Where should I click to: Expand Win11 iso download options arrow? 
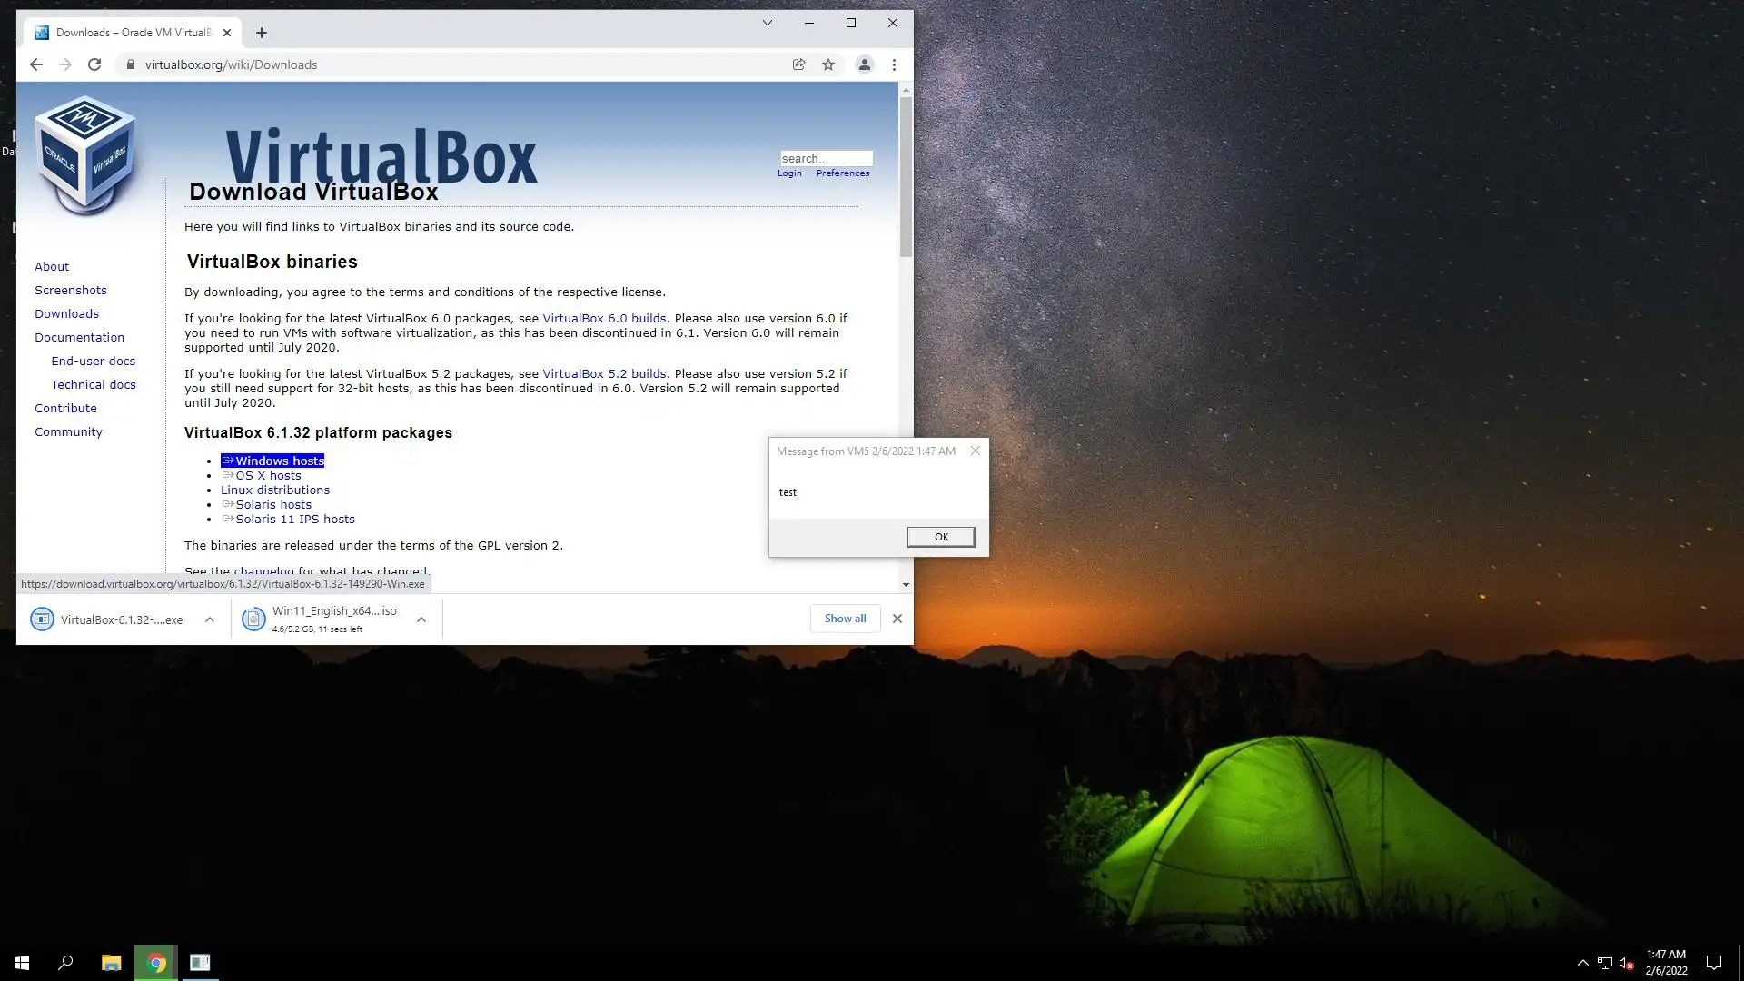click(421, 619)
